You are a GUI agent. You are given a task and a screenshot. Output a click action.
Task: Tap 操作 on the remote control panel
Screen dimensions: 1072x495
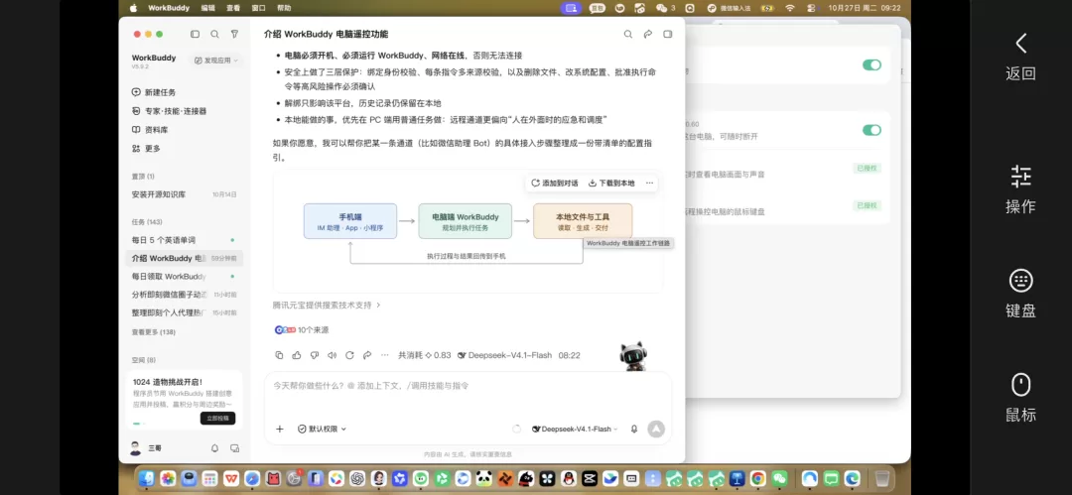pyautogui.click(x=1020, y=189)
